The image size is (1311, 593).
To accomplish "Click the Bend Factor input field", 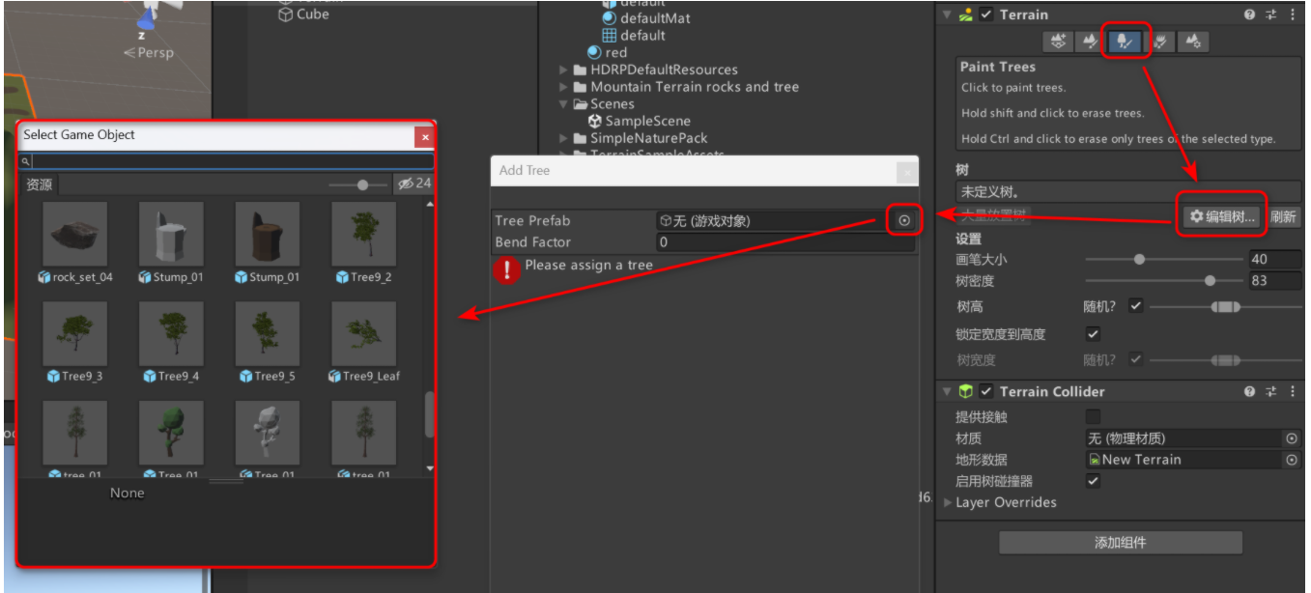I will 784,242.
